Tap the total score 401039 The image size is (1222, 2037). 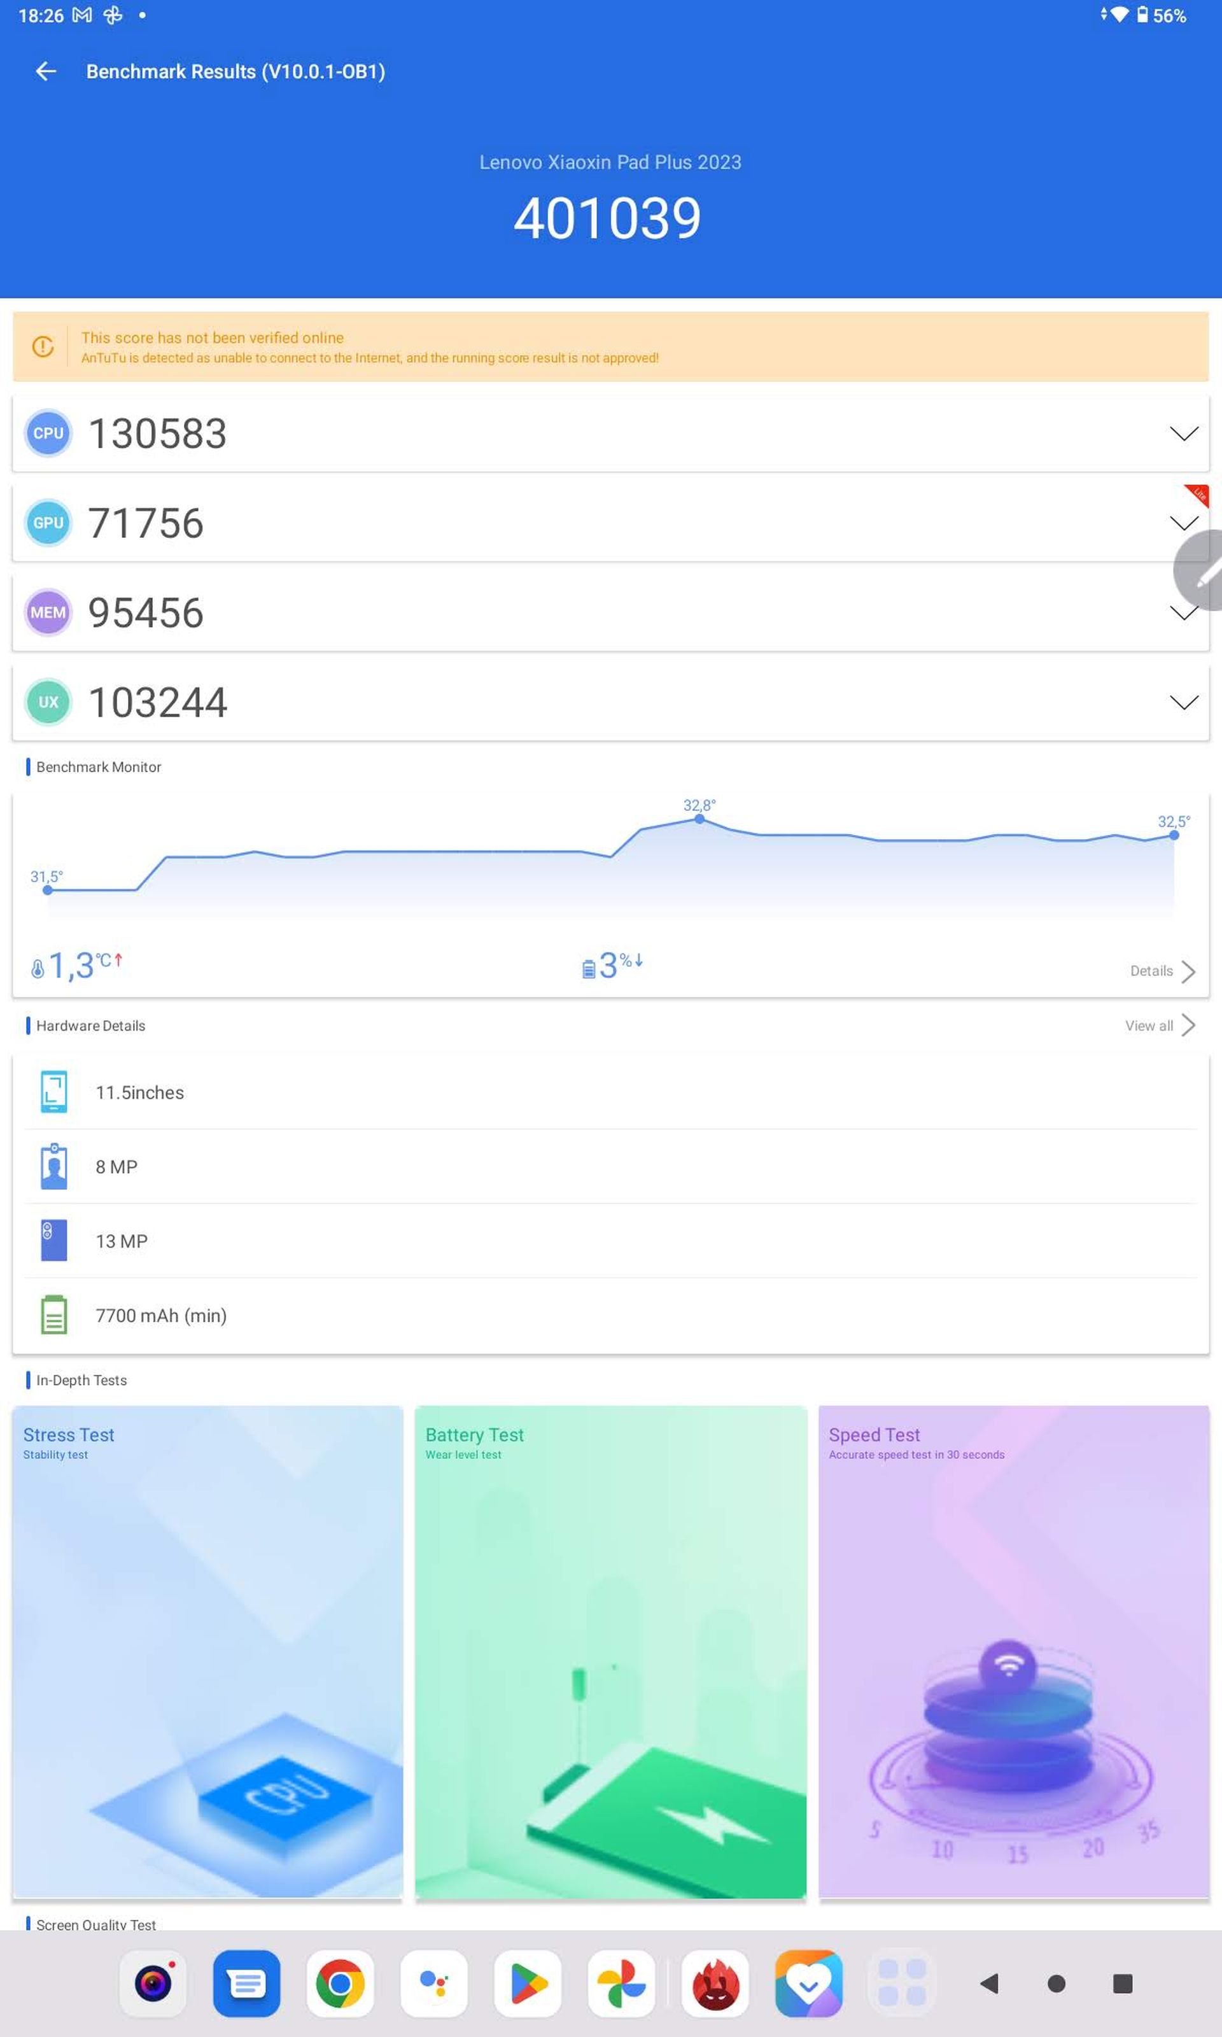tap(608, 219)
